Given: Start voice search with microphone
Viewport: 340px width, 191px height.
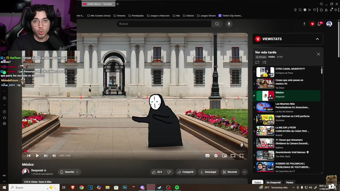Looking at the screenshot, I should pyautogui.click(x=229, y=24).
